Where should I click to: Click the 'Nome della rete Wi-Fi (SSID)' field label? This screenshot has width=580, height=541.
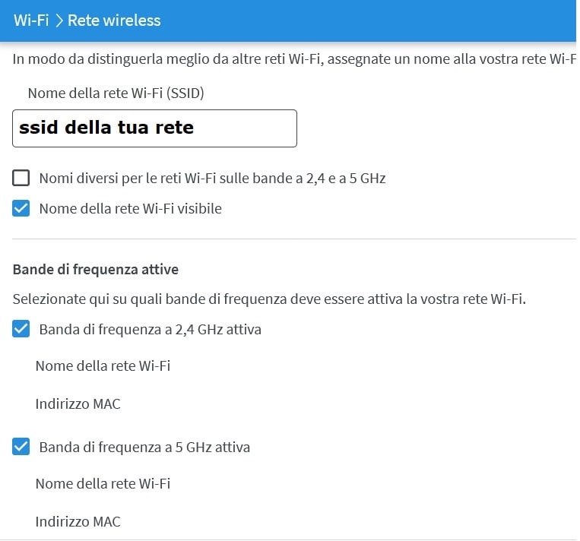(x=116, y=93)
